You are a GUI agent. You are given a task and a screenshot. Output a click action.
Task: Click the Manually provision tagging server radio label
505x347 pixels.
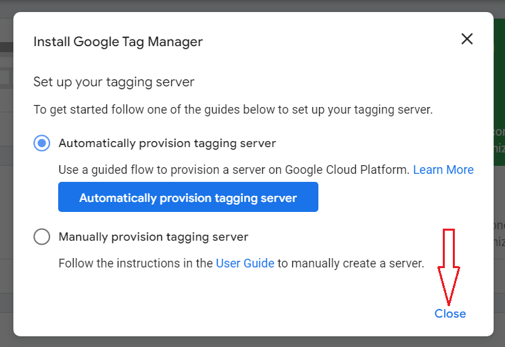coord(153,237)
